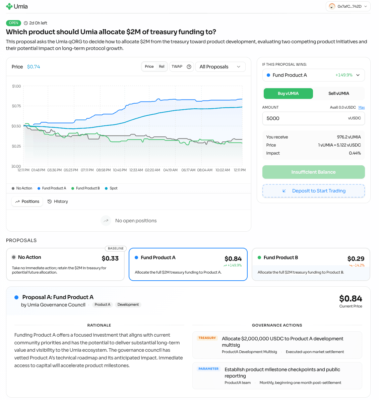Click the deposit arrow icon in trading panel

point(284,190)
